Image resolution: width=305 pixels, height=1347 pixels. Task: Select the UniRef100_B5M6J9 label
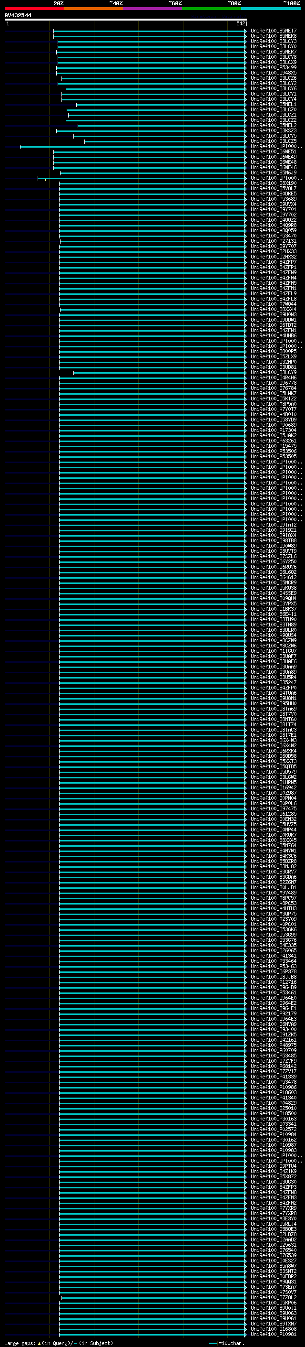(273, 172)
